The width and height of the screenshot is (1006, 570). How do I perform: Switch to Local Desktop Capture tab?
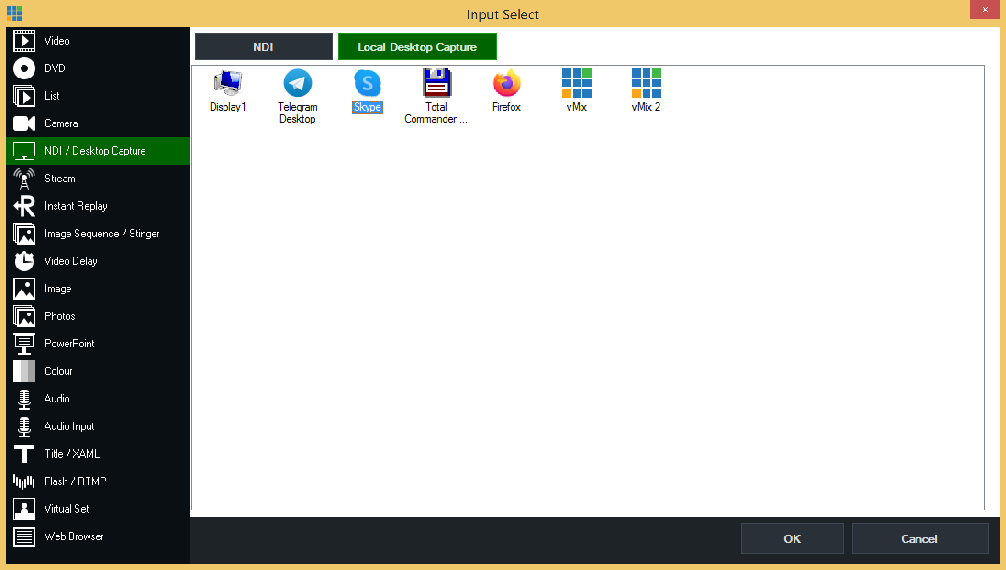pyautogui.click(x=418, y=46)
